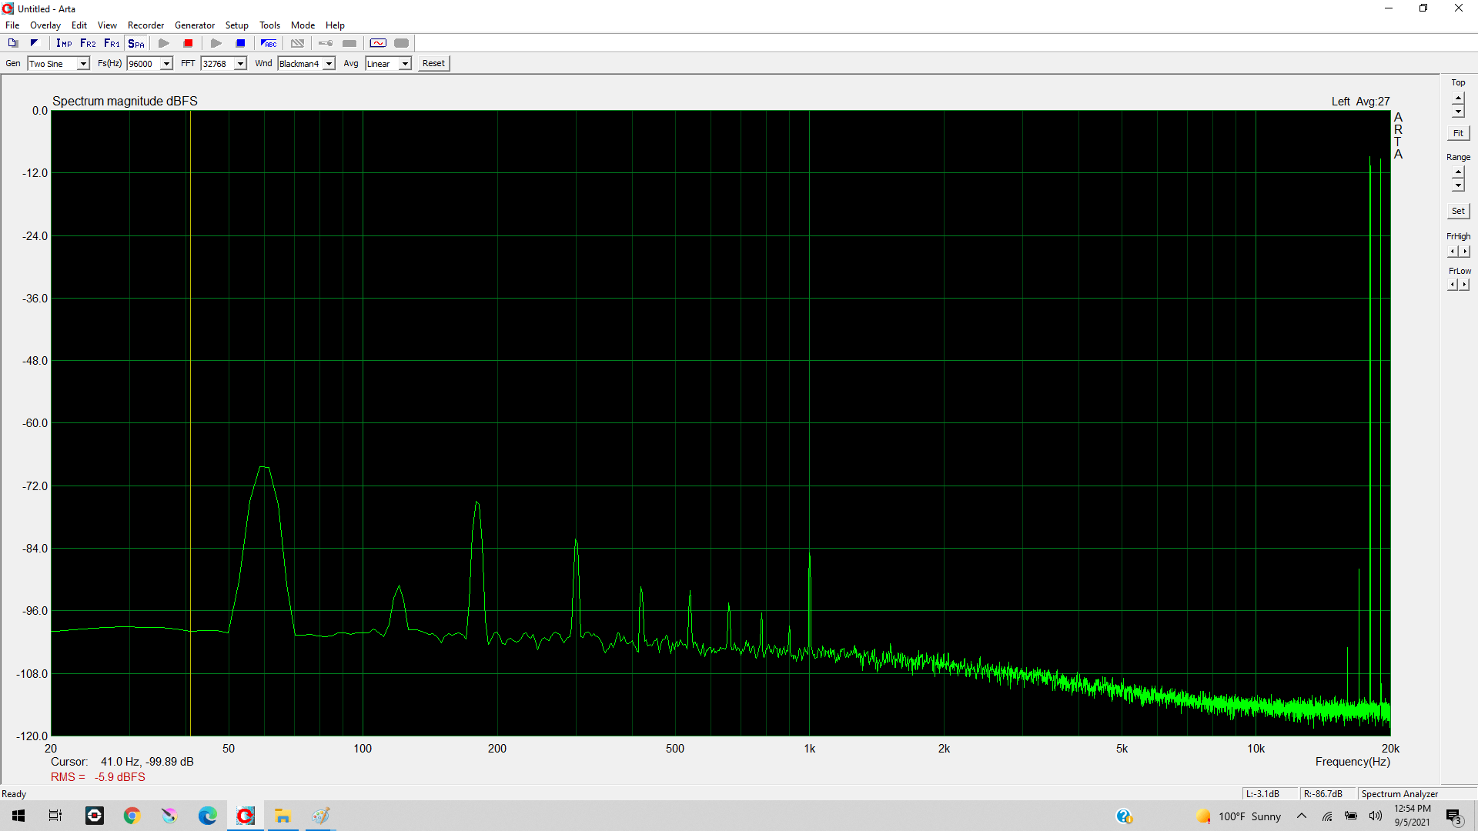Click the grayed slider-knob toolbar icon
The width and height of the screenshot is (1478, 831).
tap(326, 43)
